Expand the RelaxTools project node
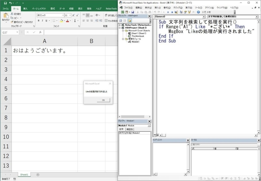The width and height of the screenshot is (261, 181). click(x=120, y=25)
